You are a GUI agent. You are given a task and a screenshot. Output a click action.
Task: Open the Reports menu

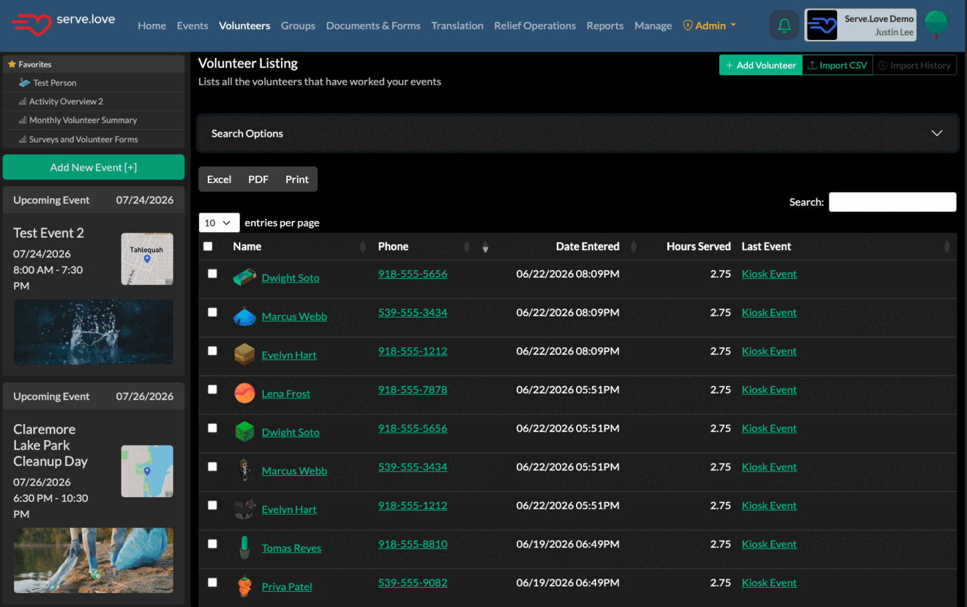605,26
